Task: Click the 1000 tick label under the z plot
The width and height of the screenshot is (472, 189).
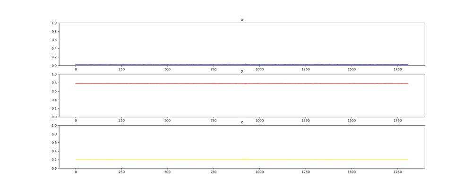Action: click(259, 172)
